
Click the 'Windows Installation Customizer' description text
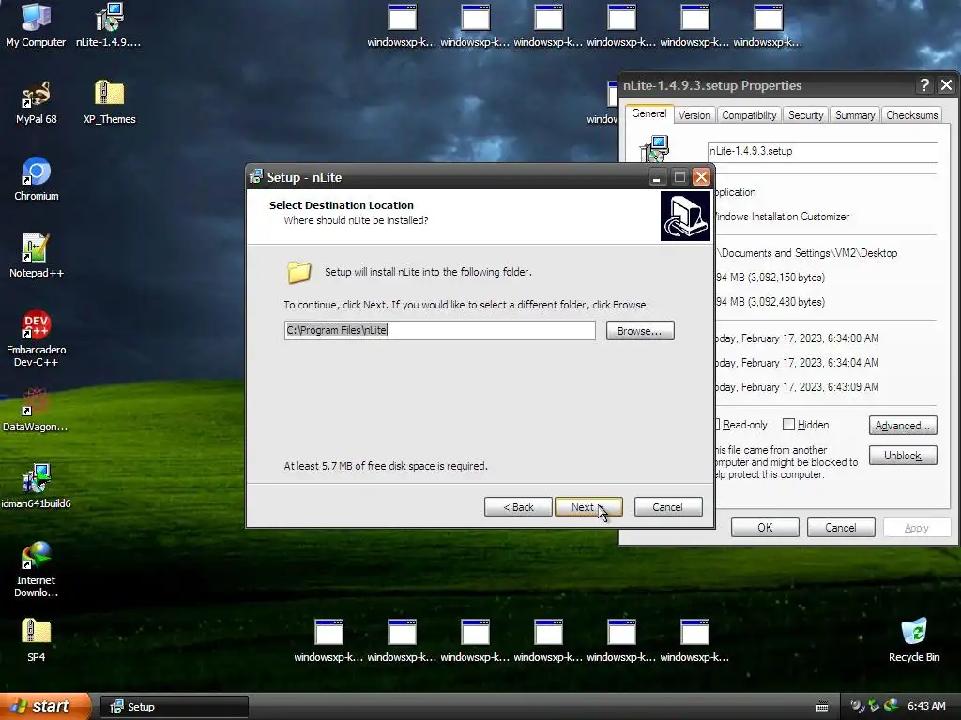pyautogui.click(x=783, y=217)
